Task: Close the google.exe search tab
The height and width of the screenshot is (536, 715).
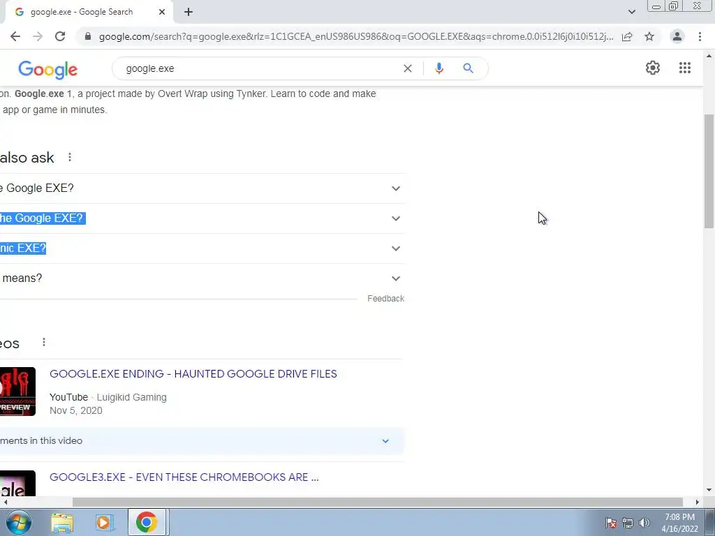Action: (x=162, y=12)
